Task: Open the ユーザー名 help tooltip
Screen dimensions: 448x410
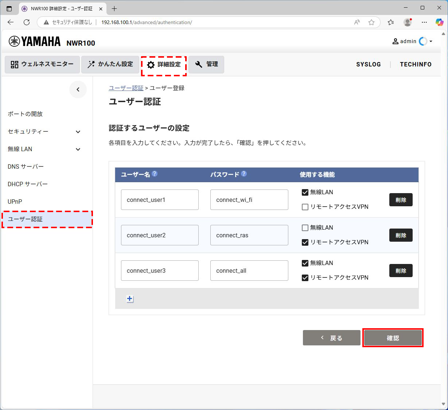Action: (x=155, y=174)
